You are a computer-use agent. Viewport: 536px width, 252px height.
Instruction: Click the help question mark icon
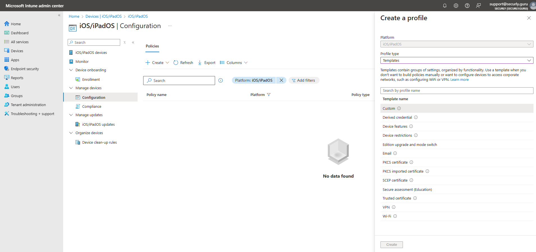pyautogui.click(x=467, y=6)
